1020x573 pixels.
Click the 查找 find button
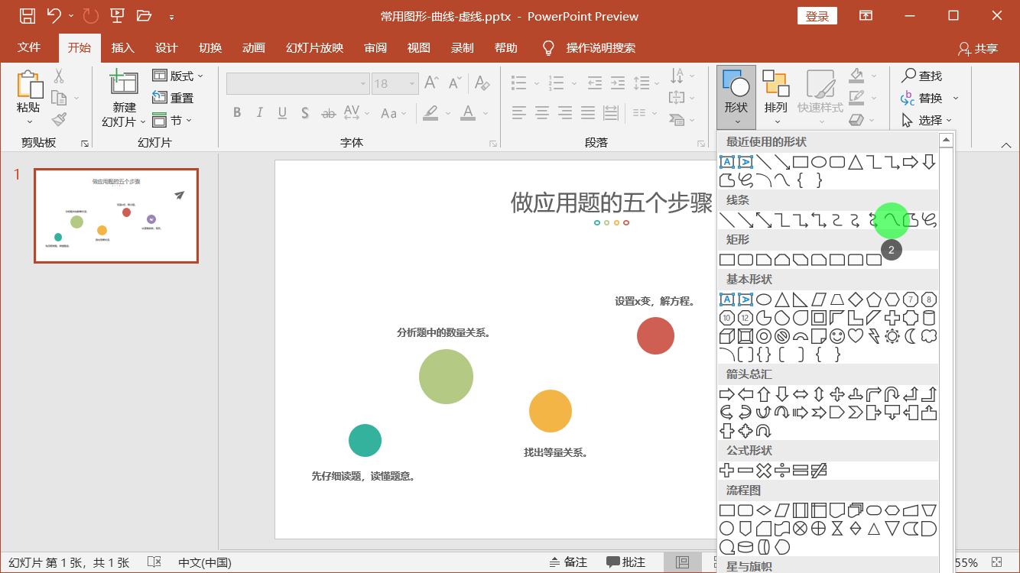pos(922,76)
